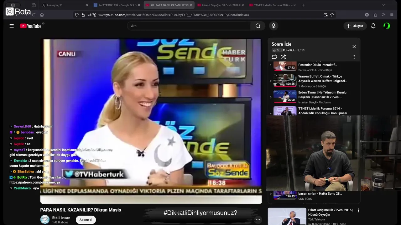Go to browser home page
Screen dimensions: 401x225
coord(42,15)
